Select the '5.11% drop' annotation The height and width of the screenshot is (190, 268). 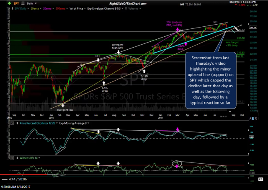click(x=144, y=78)
